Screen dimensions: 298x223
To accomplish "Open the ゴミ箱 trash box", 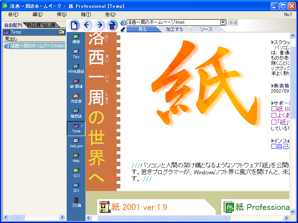I will [x=76, y=202].
